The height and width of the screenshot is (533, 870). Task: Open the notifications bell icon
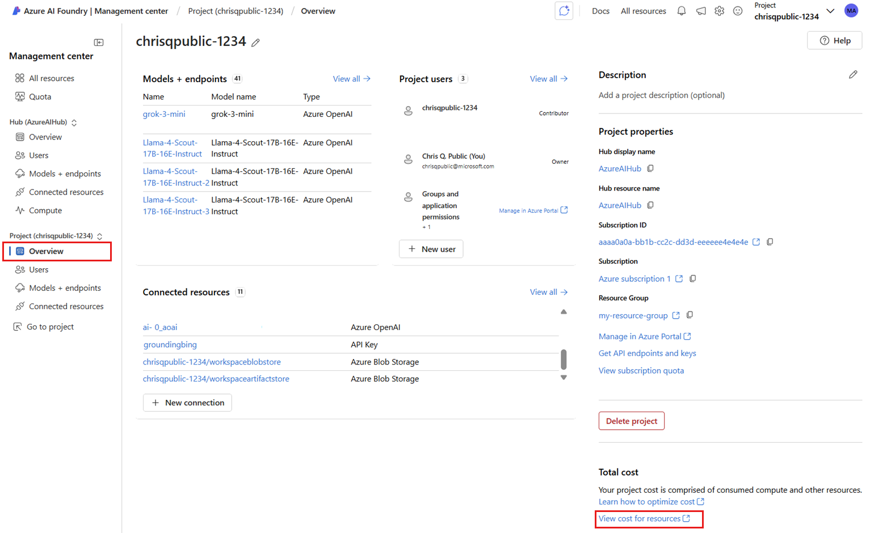(682, 11)
